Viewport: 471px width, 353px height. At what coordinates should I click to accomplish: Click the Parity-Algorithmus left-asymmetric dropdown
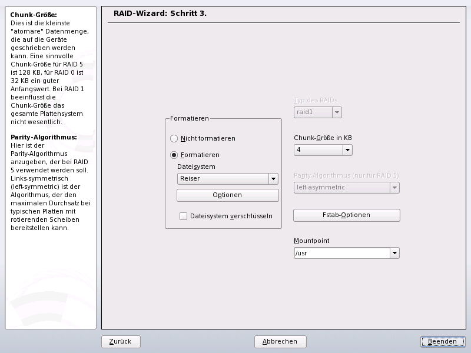346,188
